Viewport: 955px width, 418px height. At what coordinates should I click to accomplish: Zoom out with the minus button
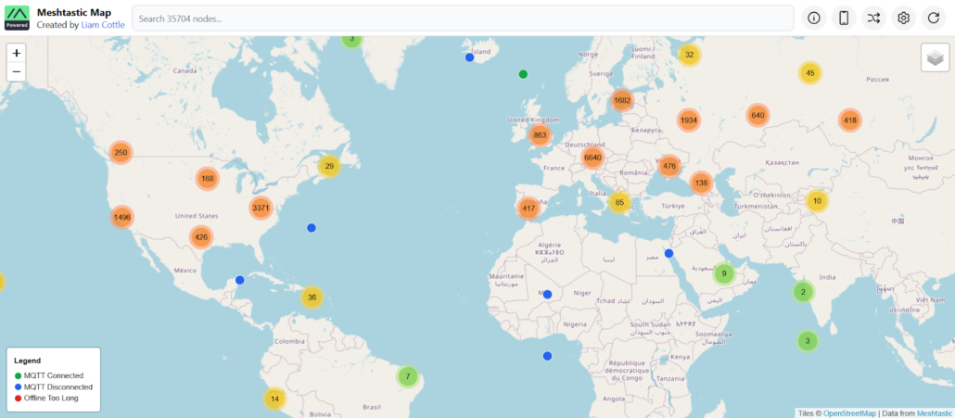17,71
